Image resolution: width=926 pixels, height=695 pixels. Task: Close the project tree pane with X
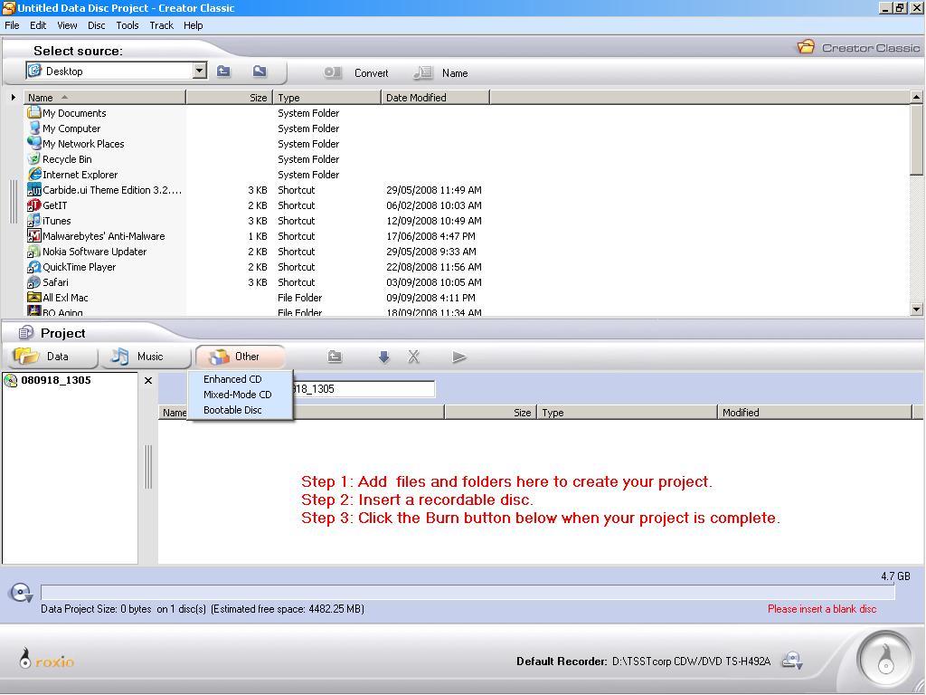(148, 381)
